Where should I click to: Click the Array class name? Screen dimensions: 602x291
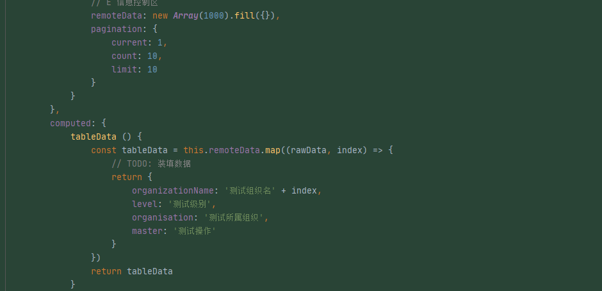point(186,15)
